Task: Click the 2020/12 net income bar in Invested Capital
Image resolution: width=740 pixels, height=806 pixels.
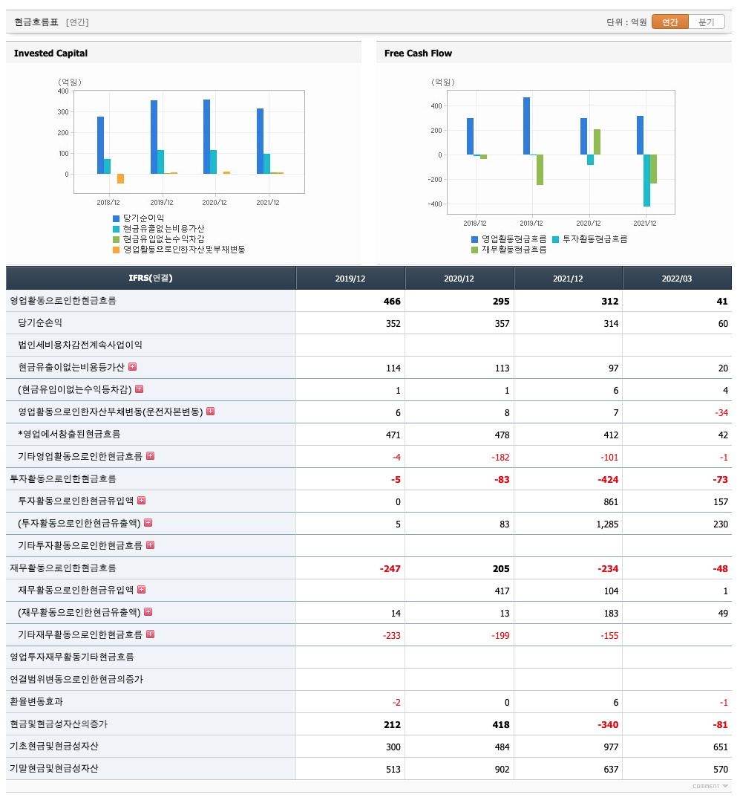Action: click(206, 137)
